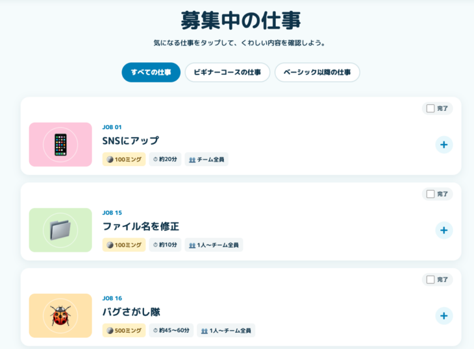Screen dimensions: 474x349
Task: Switch to ビギナーコースの仕事 tab
Action: [227, 72]
